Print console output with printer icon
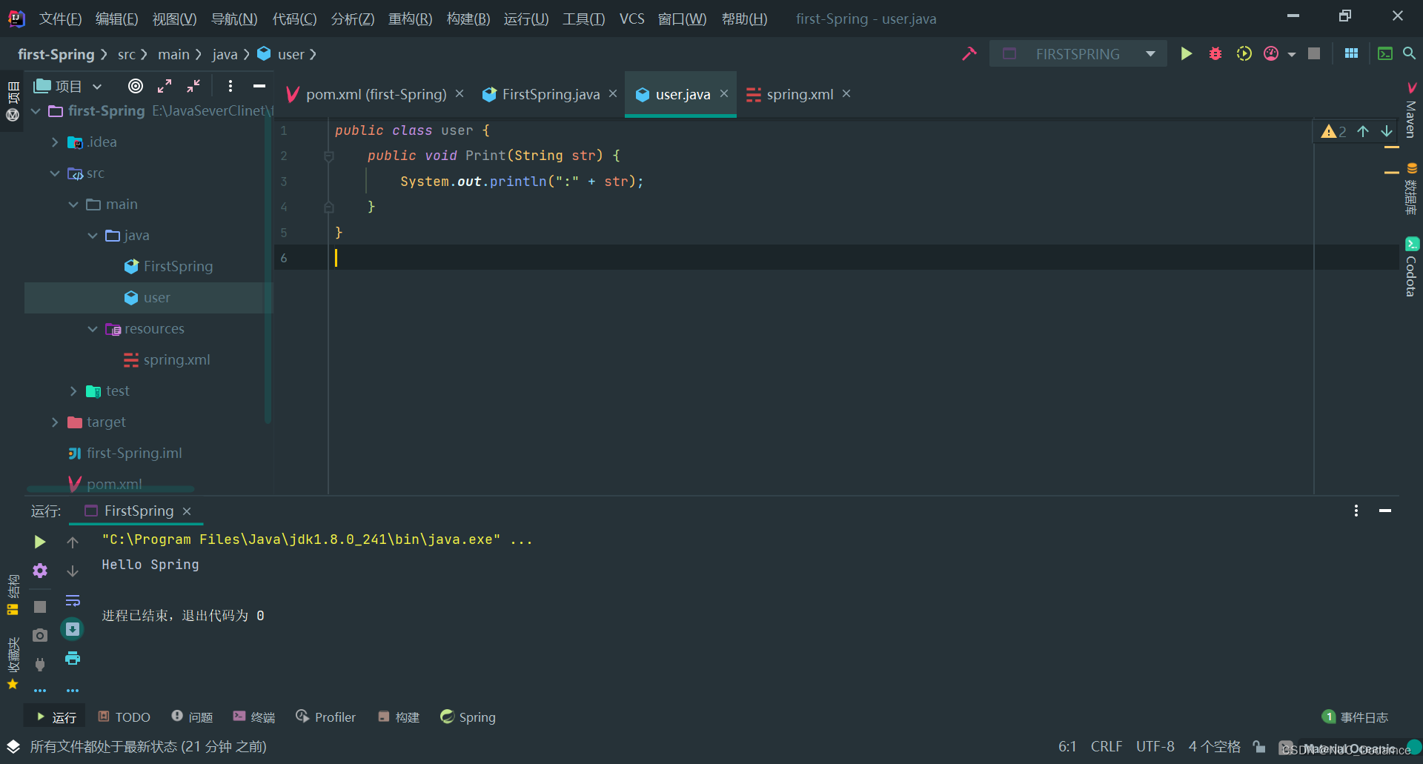This screenshot has width=1423, height=764. pyautogui.click(x=73, y=658)
